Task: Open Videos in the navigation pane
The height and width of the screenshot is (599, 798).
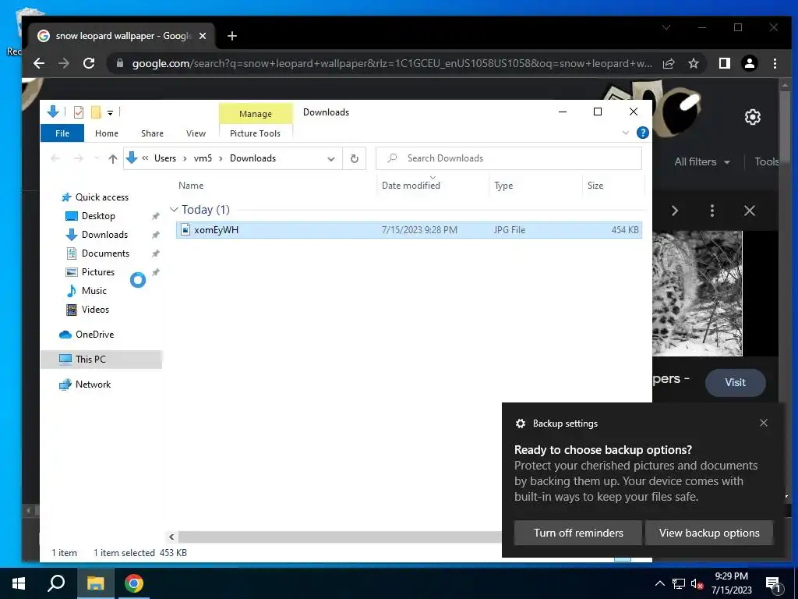Action: [x=95, y=310]
